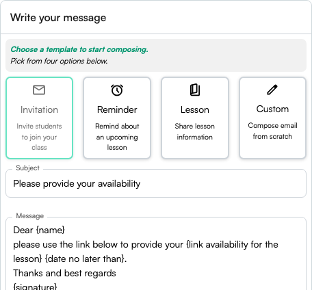Click the pencil icon on the Custom card
Viewport: 312px width, 290px height.
point(272,90)
